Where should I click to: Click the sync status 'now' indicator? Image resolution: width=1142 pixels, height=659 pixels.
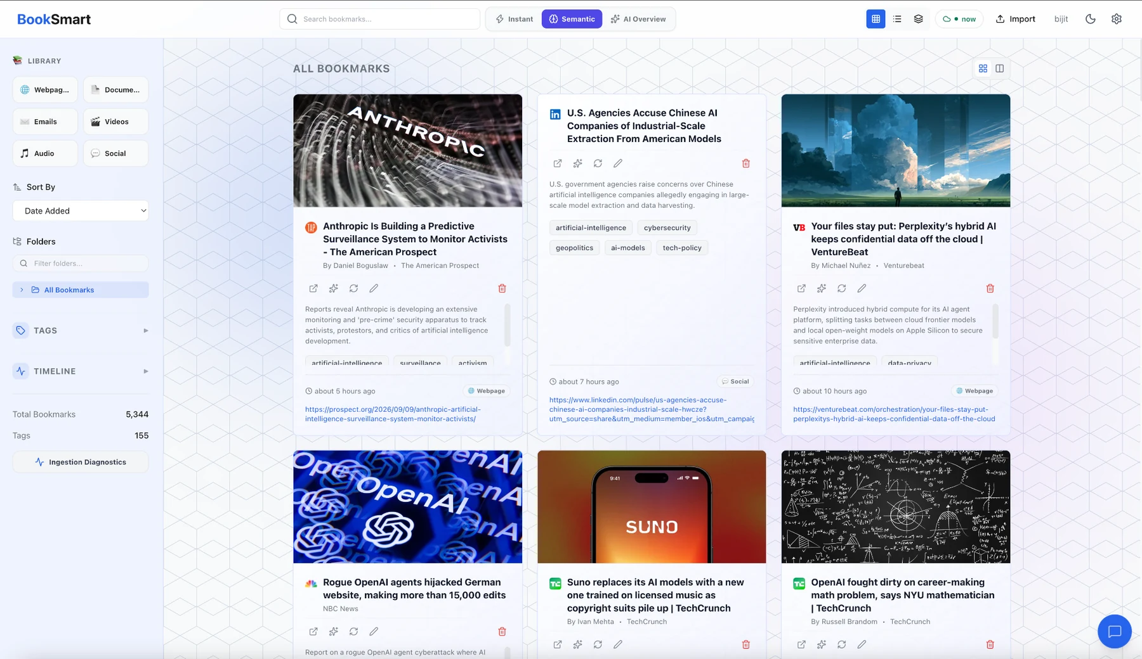point(959,19)
